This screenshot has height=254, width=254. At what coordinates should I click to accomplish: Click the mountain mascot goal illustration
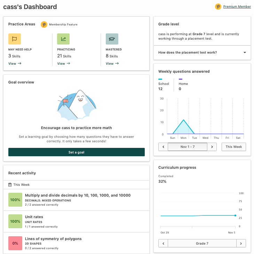click(x=77, y=104)
